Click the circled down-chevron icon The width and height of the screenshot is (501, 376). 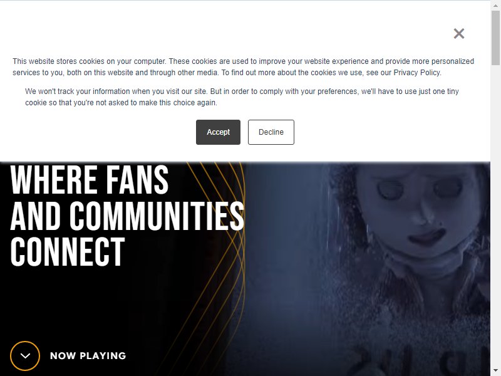[x=25, y=355]
